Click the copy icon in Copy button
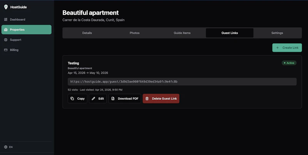Screen dimensions: 308x155 (72, 99)
